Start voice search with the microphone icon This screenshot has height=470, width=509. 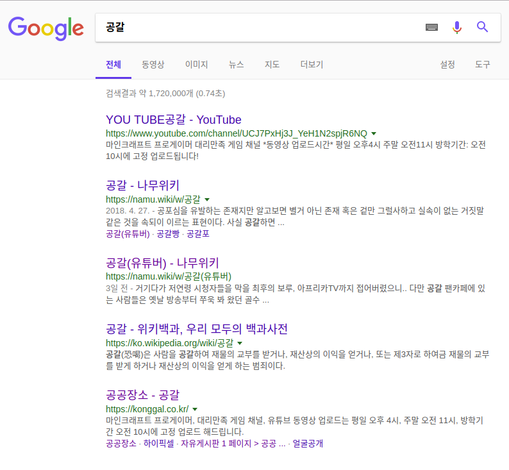(456, 27)
